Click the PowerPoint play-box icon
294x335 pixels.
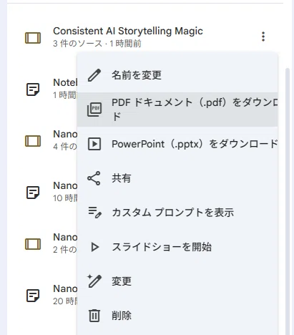pyautogui.click(x=94, y=144)
